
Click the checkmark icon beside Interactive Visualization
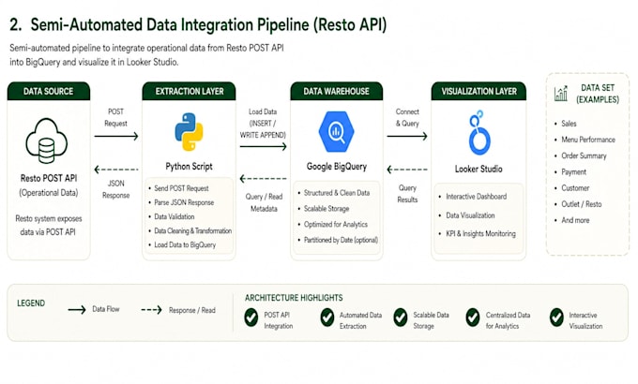[556, 318]
